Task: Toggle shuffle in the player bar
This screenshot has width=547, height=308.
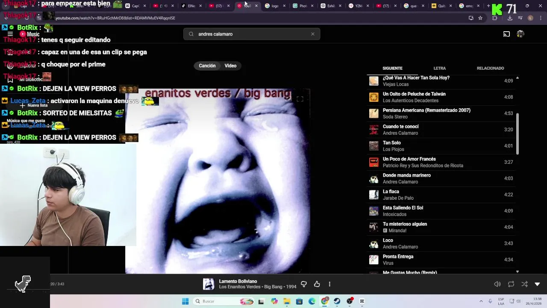Action: tap(524, 284)
